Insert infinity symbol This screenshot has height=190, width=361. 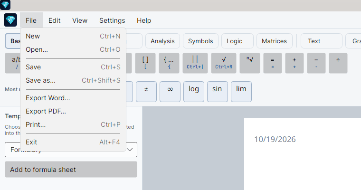170,91
